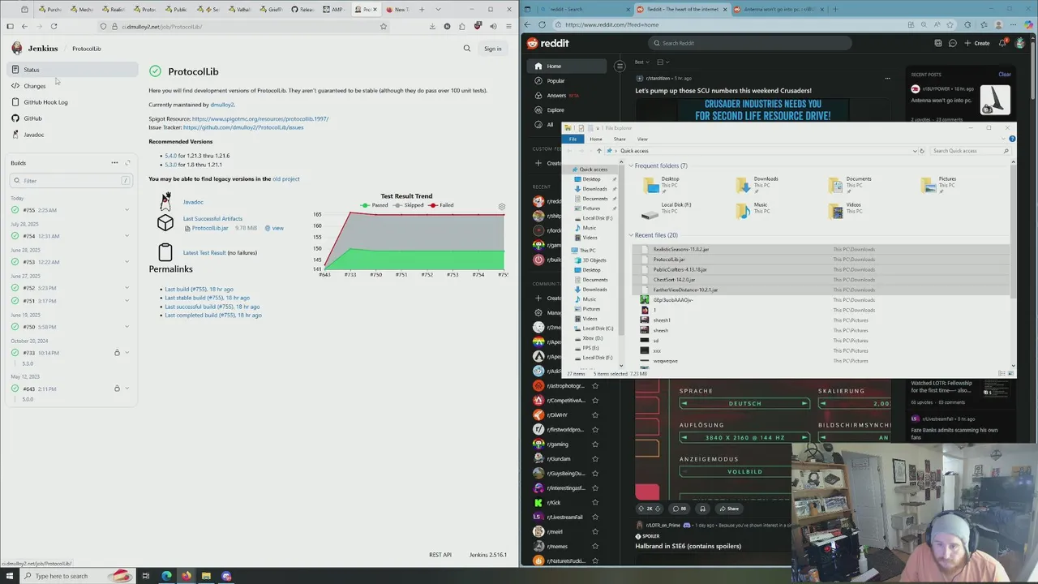
Task: Open the chart settings gear on Test Result Trend
Action: click(502, 207)
